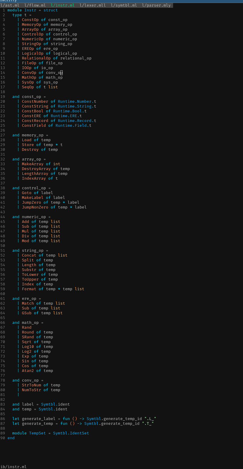Click the 'MemoryOp' constructor
Image resolution: width=243 pixels, height=469 pixels.
point(31,25)
